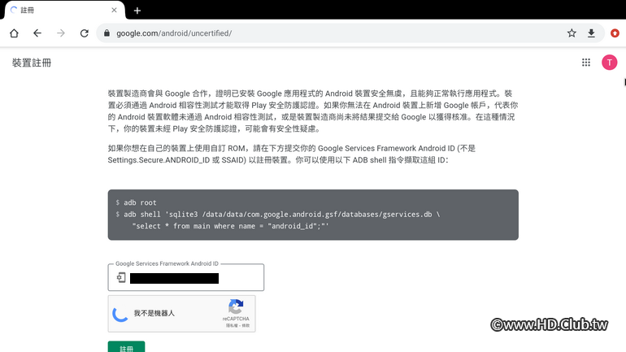Navigate back to the previous page
Screen dimensions: 626x352
tap(37, 33)
